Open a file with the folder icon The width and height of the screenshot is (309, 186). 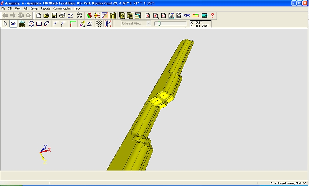click(46, 15)
